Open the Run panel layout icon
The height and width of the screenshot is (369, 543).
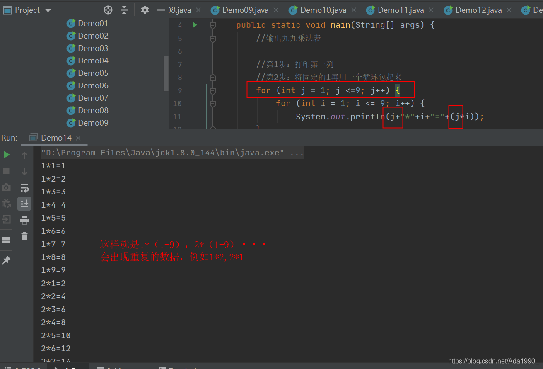point(7,240)
